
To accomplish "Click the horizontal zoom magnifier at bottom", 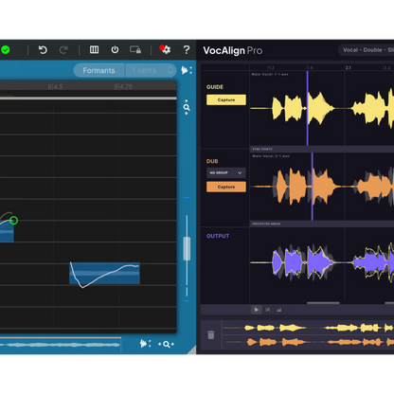I will 166,344.
